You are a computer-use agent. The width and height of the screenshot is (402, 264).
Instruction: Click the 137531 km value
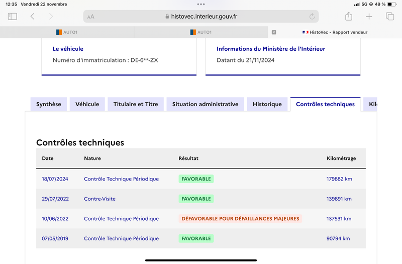339,219
